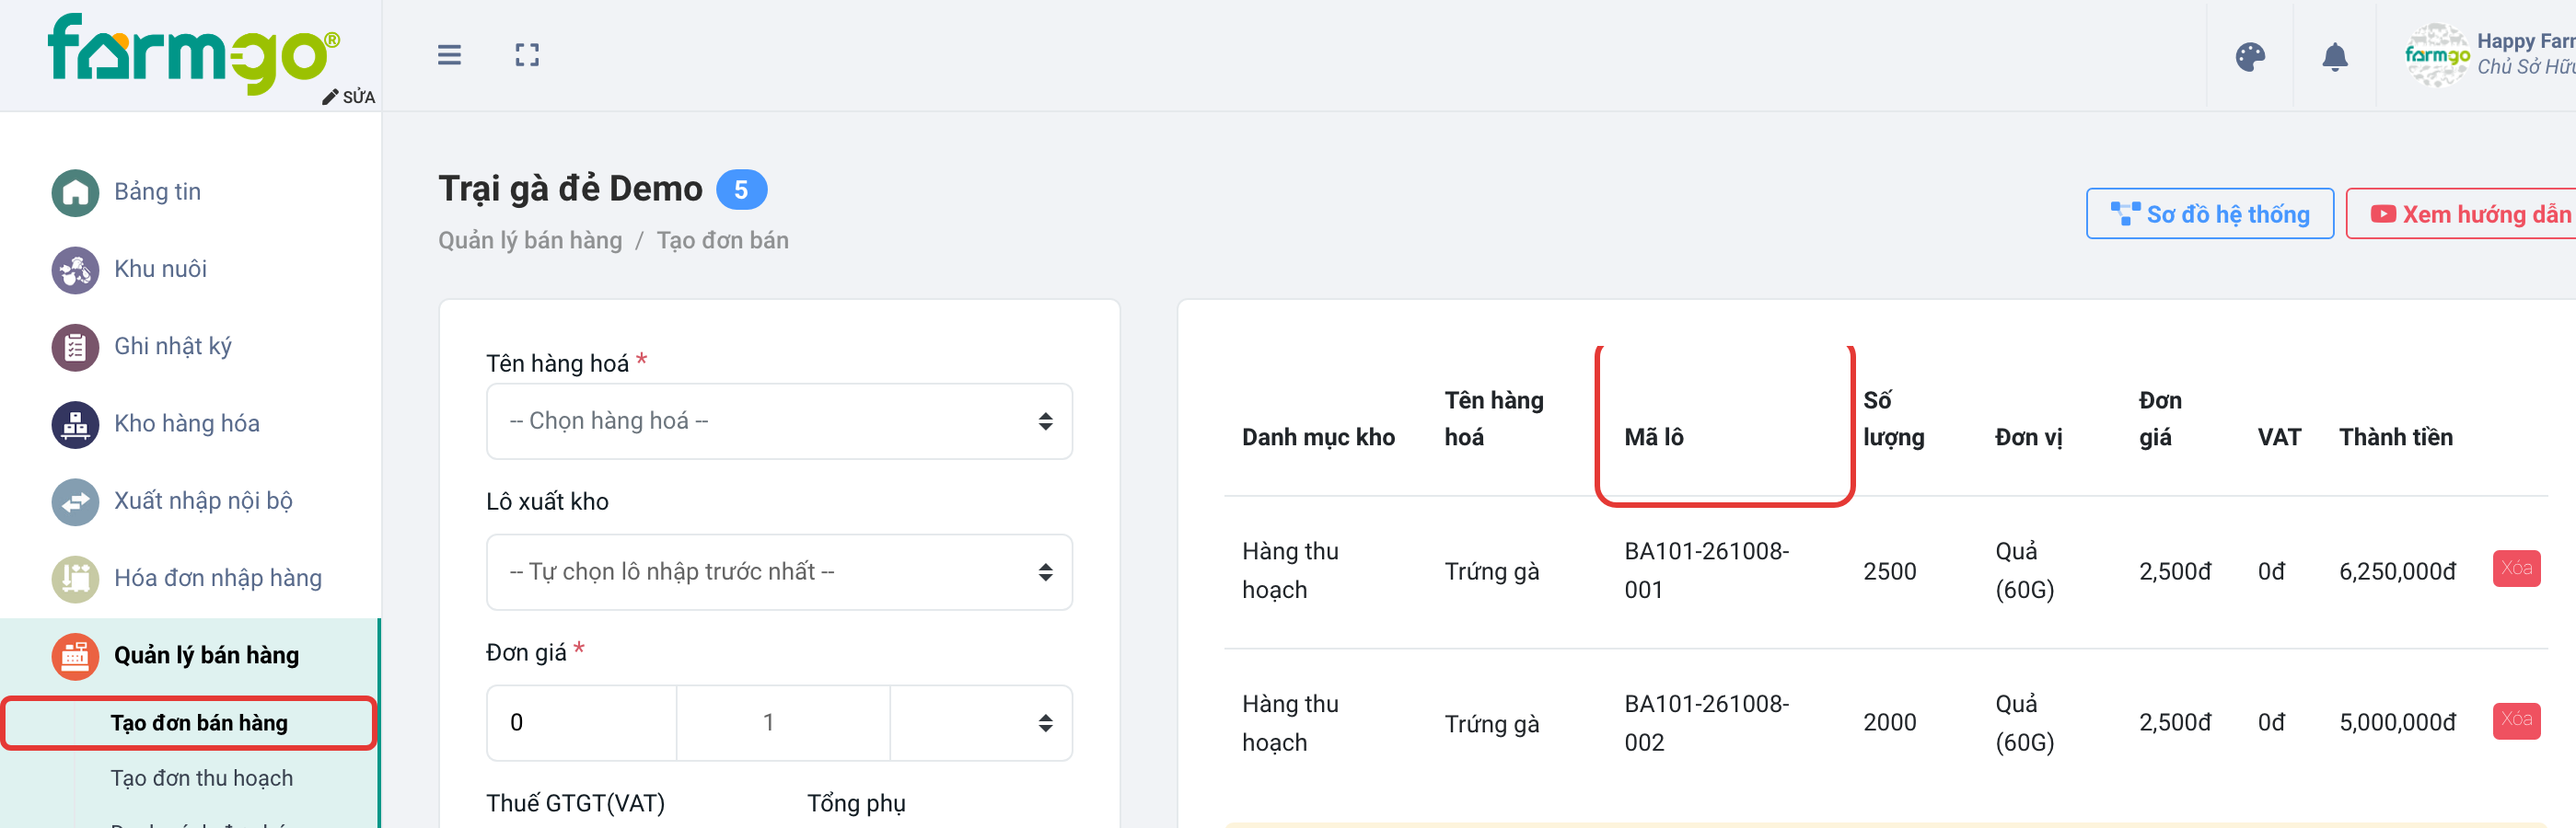The height and width of the screenshot is (828, 2576).
Task: Select Quản lý bán hàng register icon
Action: (75, 656)
